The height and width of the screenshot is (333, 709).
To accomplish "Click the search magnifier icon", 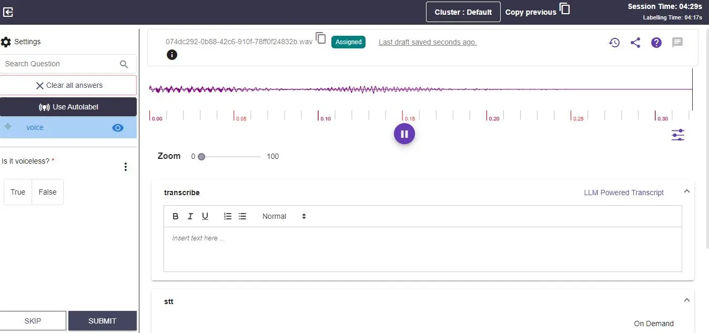I will pos(124,64).
